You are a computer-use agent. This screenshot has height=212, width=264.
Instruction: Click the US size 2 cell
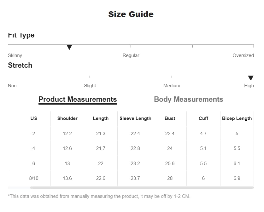tap(34, 134)
